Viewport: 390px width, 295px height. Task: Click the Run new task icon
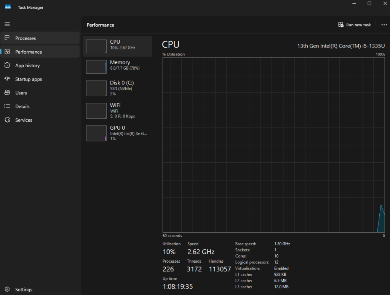point(341,25)
